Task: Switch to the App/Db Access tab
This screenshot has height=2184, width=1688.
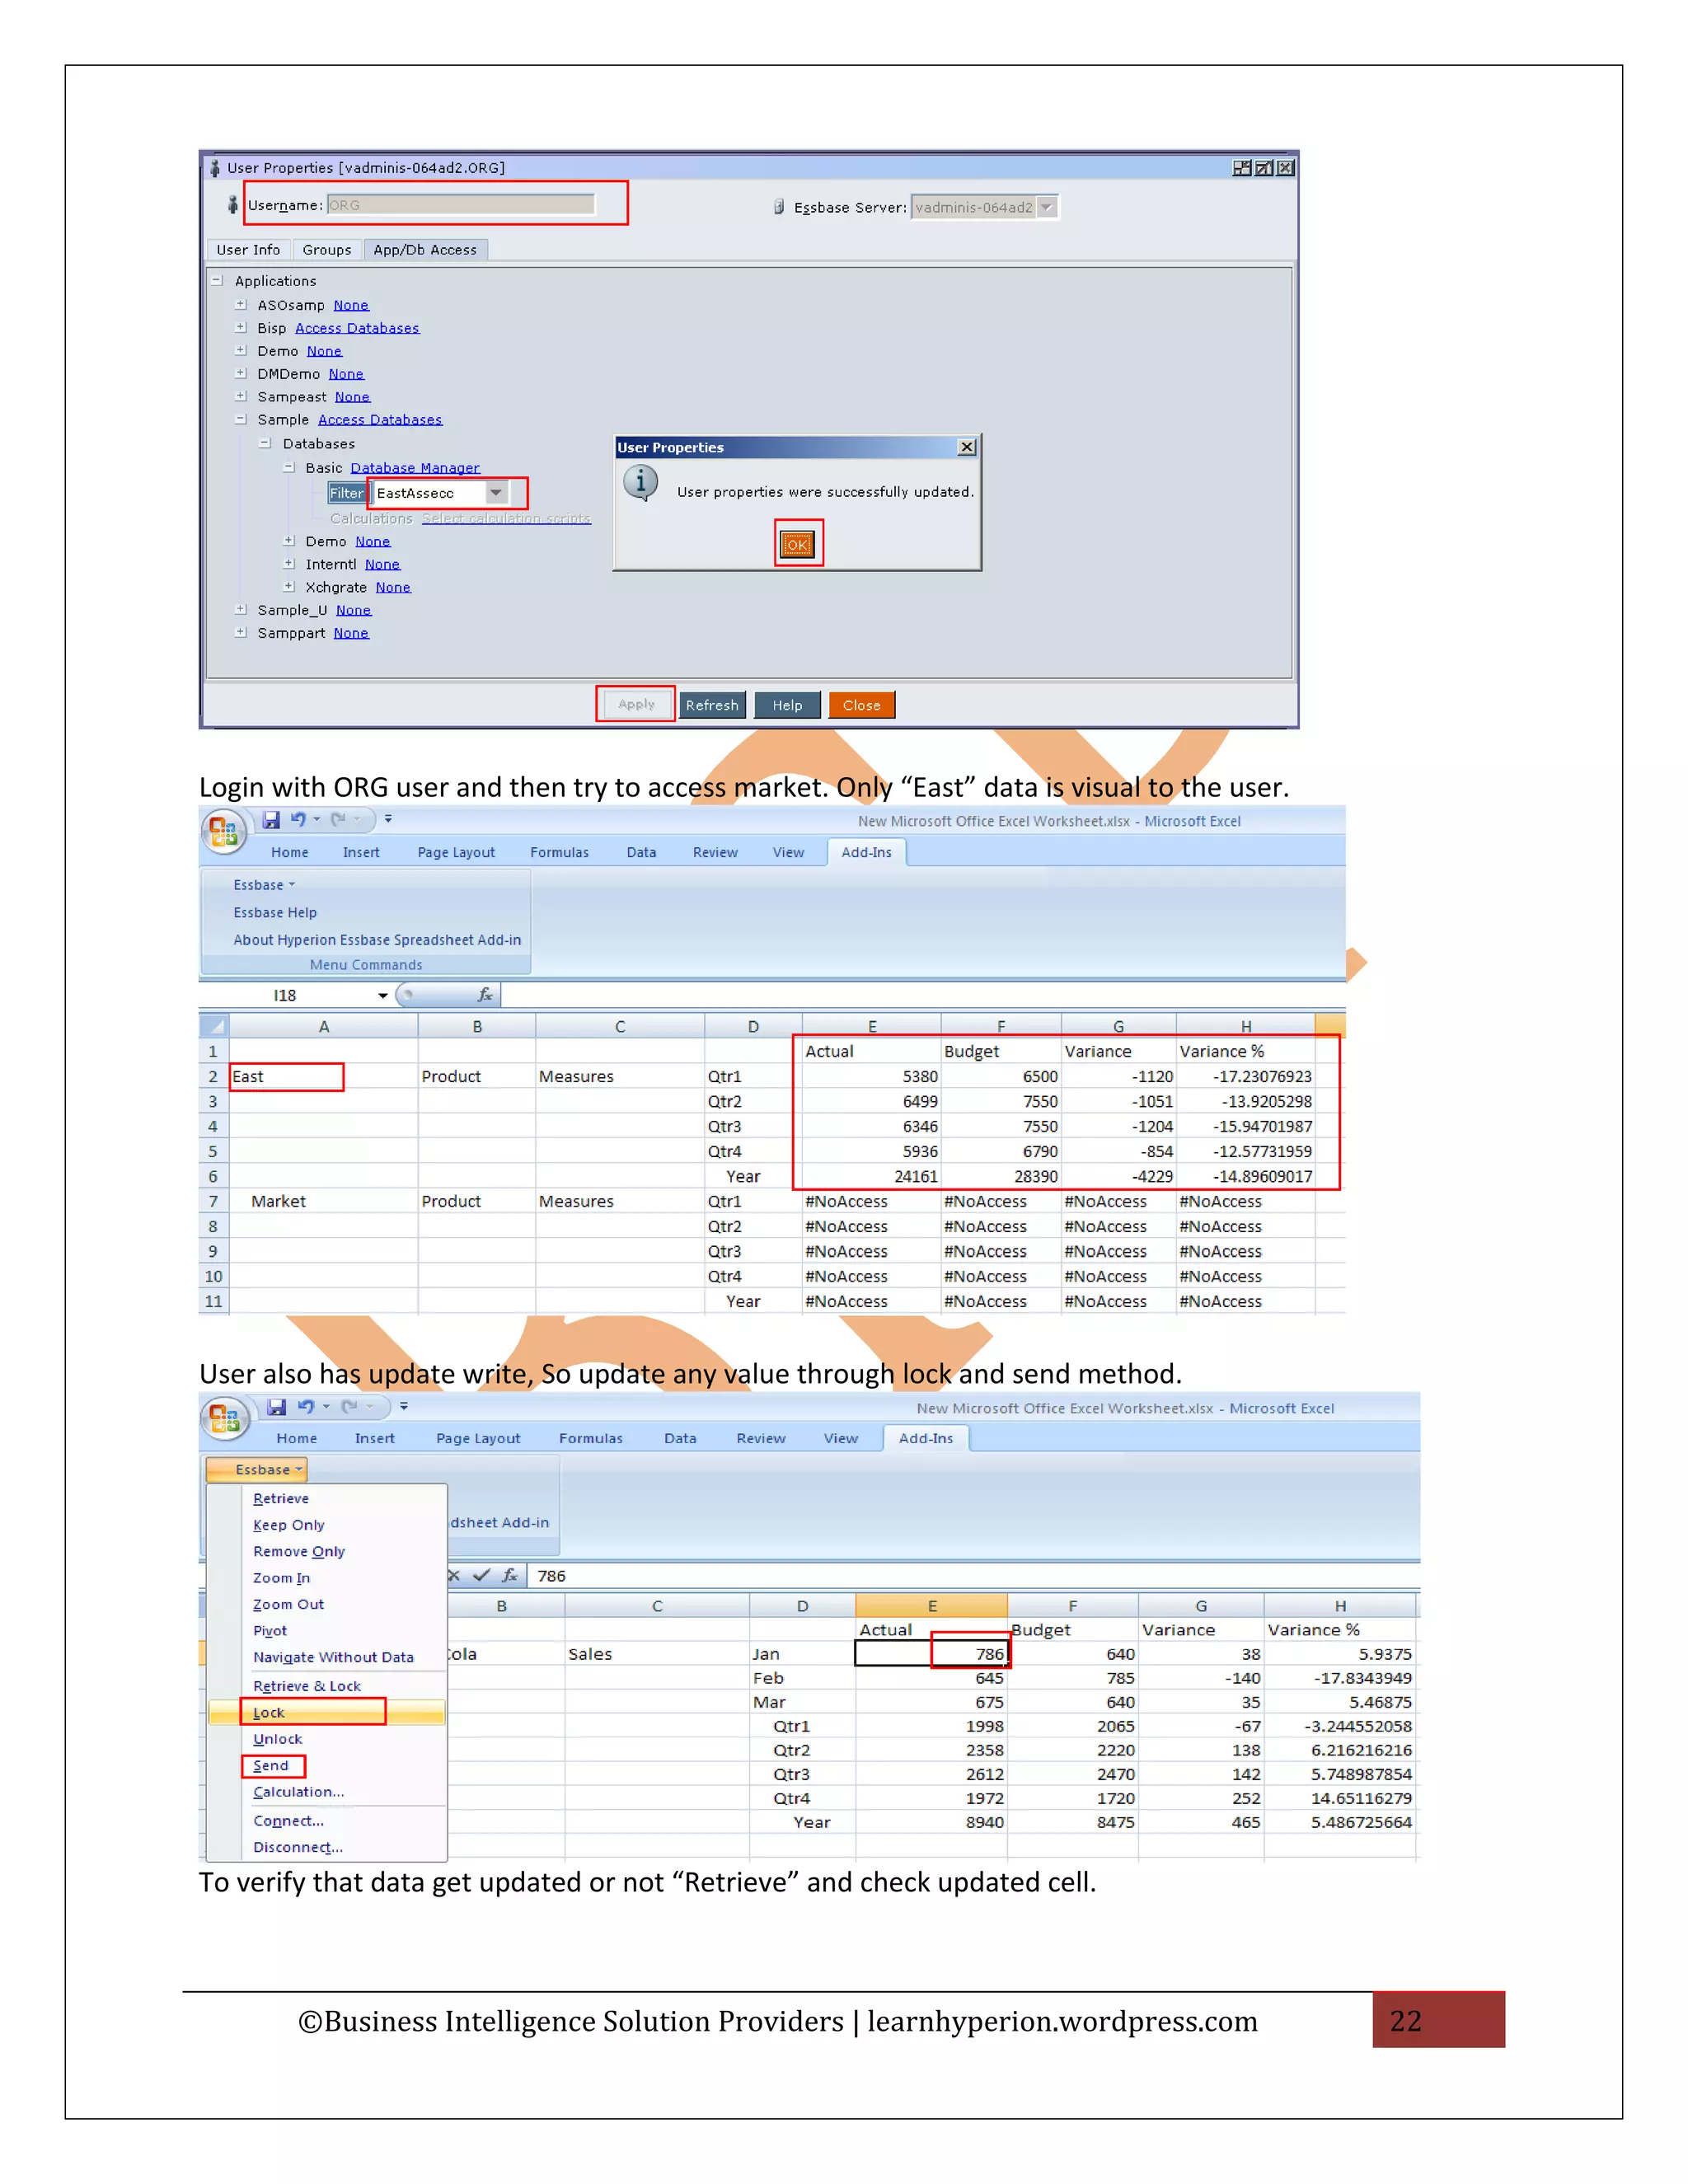Action: tap(425, 250)
